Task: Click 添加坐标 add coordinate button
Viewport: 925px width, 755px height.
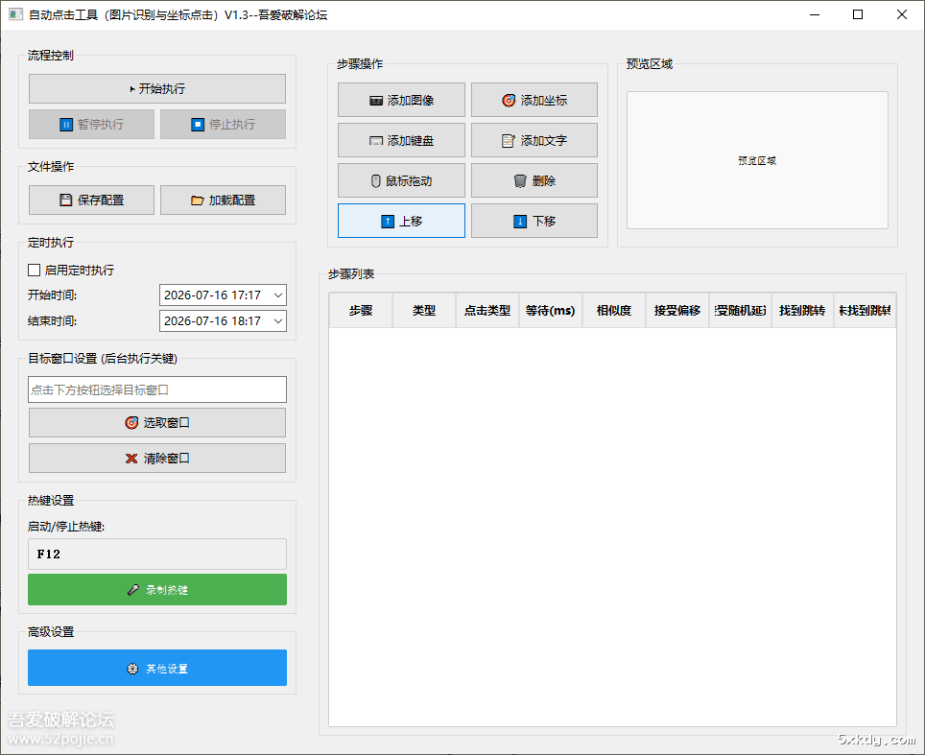Action: pos(534,101)
